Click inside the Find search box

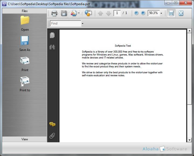pos(65,23)
